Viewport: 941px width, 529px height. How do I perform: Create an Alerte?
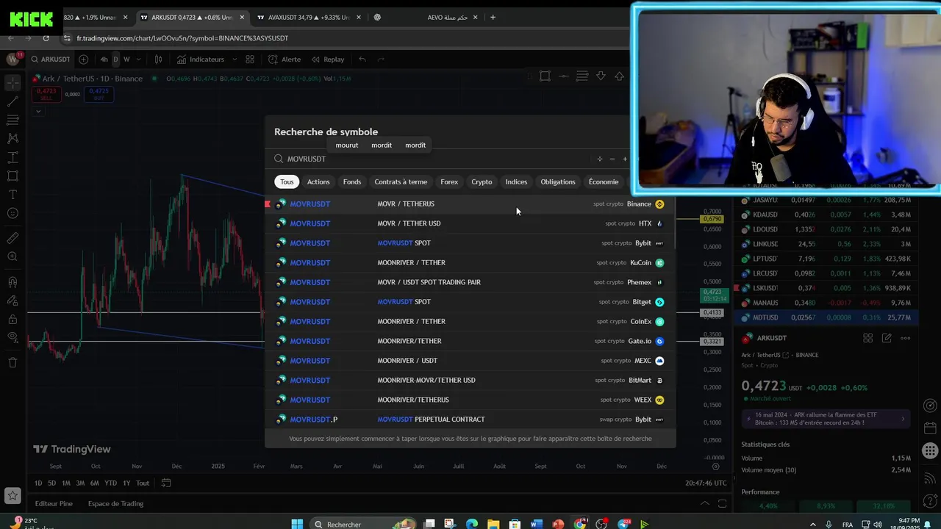(285, 60)
